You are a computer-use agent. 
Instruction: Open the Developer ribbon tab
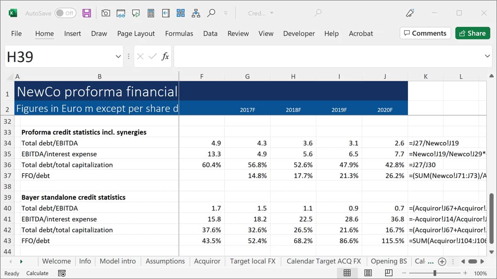(x=299, y=33)
